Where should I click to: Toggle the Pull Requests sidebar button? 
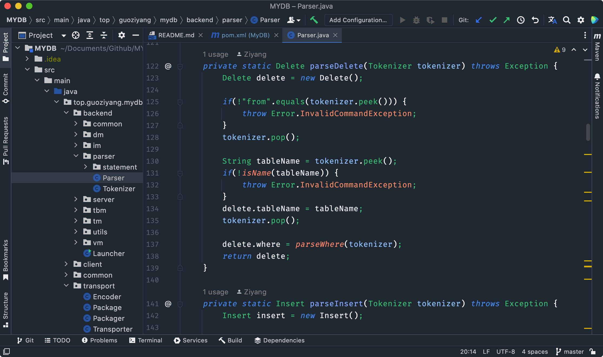(5, 140)
